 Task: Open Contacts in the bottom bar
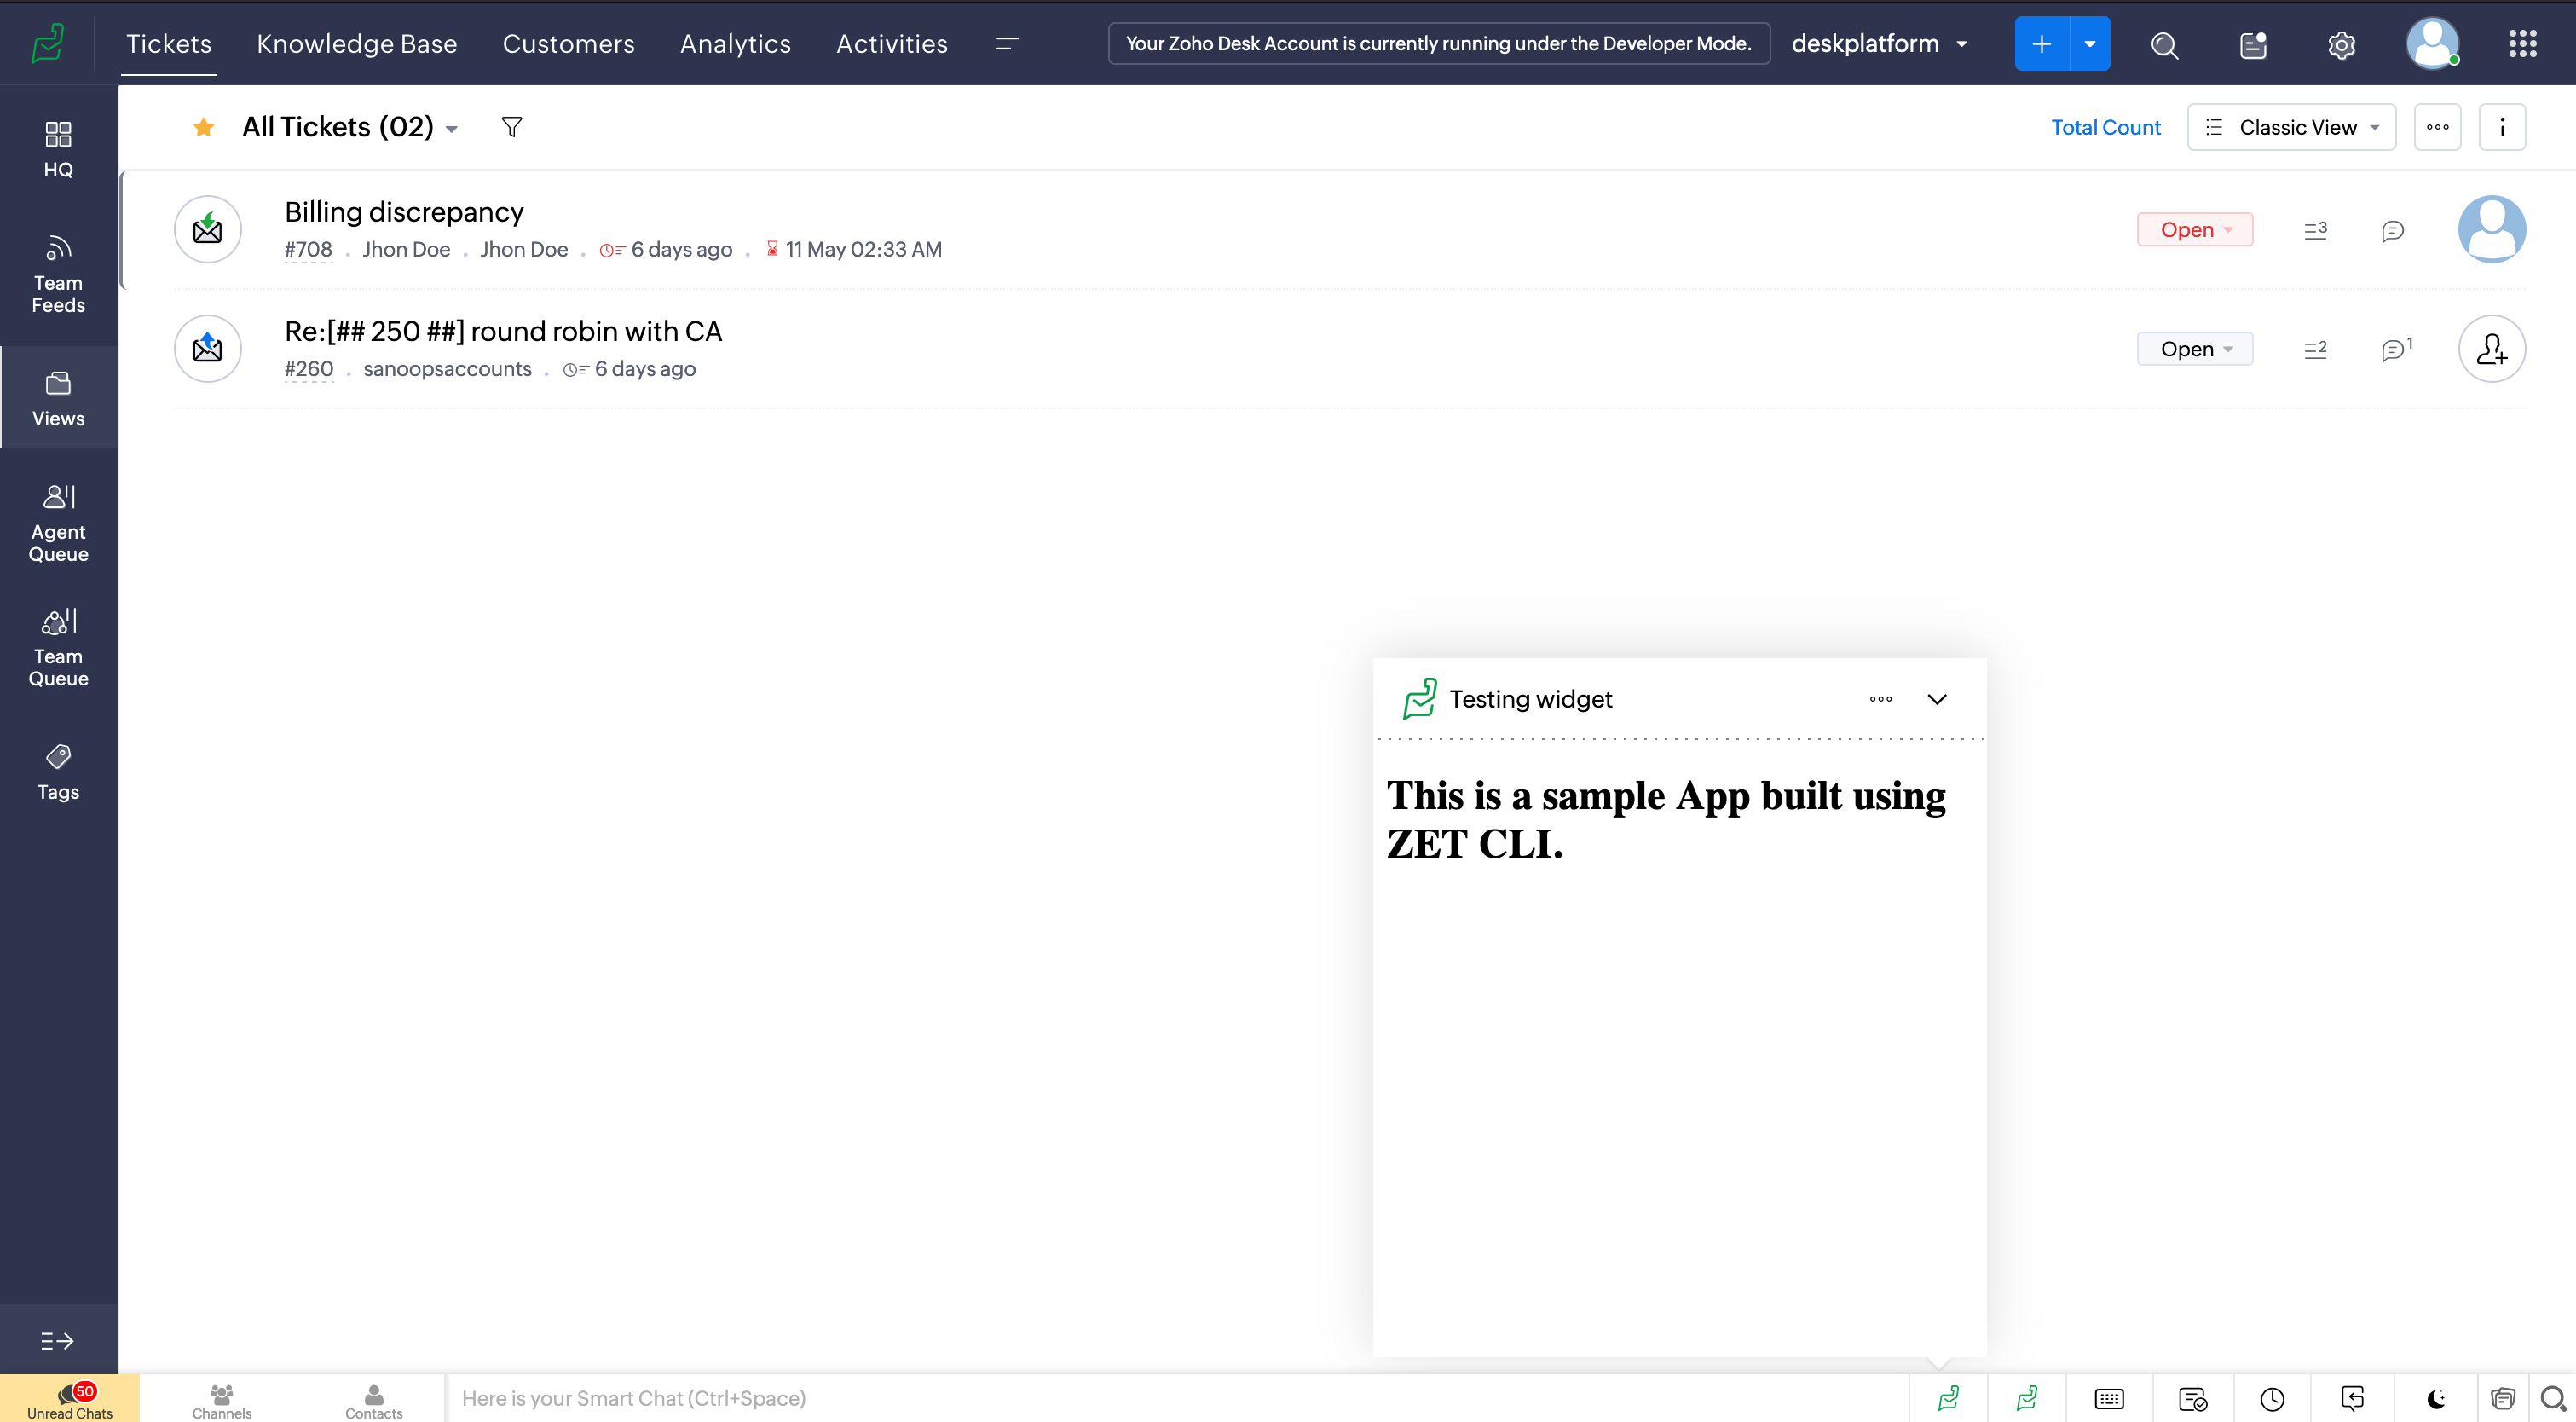click(x=374, y=1401)
